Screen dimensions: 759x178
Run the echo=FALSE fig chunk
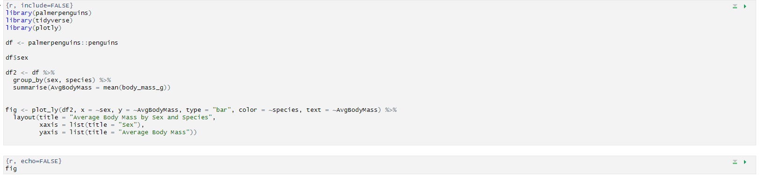[x=745, y=162]
